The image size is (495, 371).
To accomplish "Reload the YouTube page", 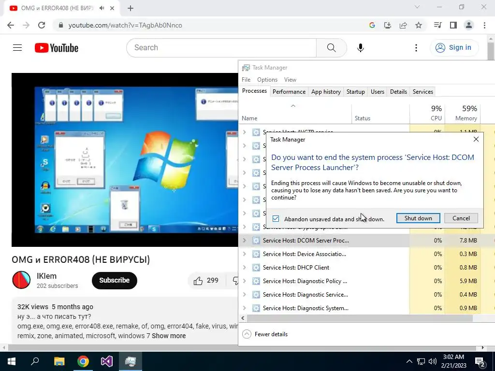I will 42,25.
